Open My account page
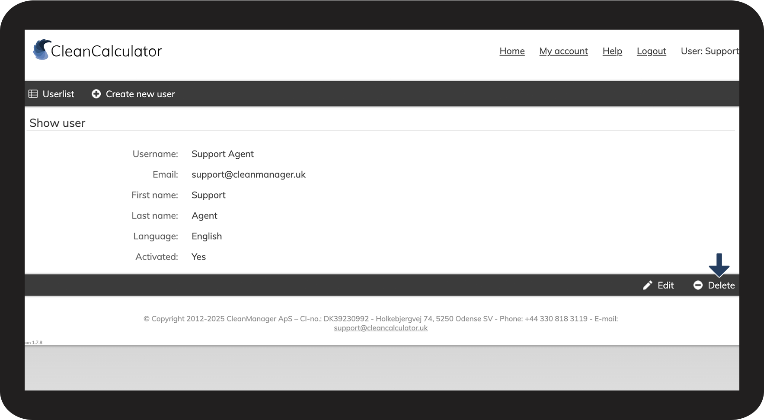Image resolution: width=764 pixels, height=420 pixels. (563, 51)
